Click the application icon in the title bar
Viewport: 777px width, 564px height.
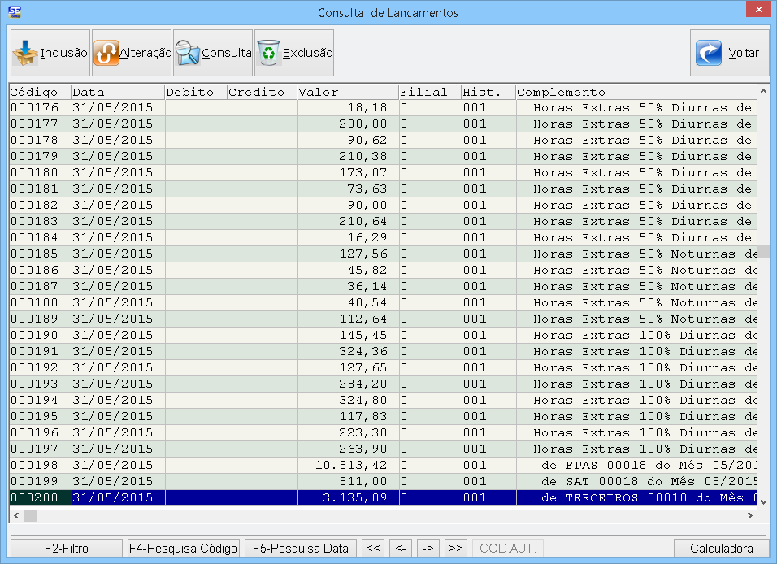click(x=14, y=12)
